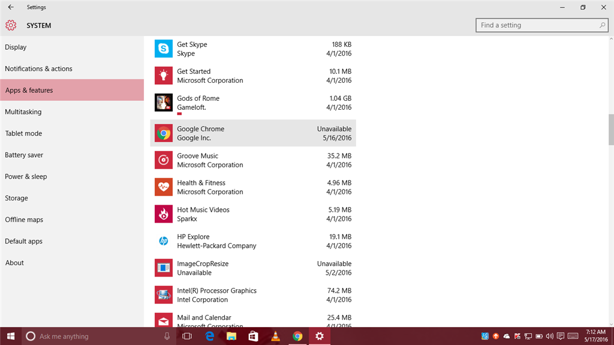Click the Intel(R) Processor Graphics 74.2 MB size
Screen dimensions: 614x345
[339, 290]
